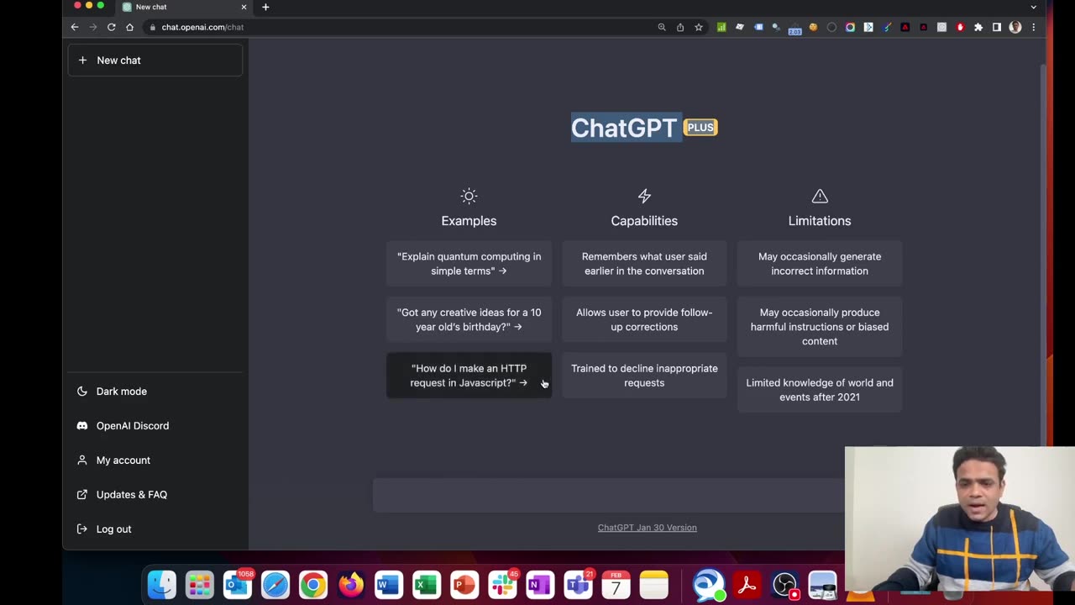Click the ChatGPT Jan 30 Version link

[647, 528]
